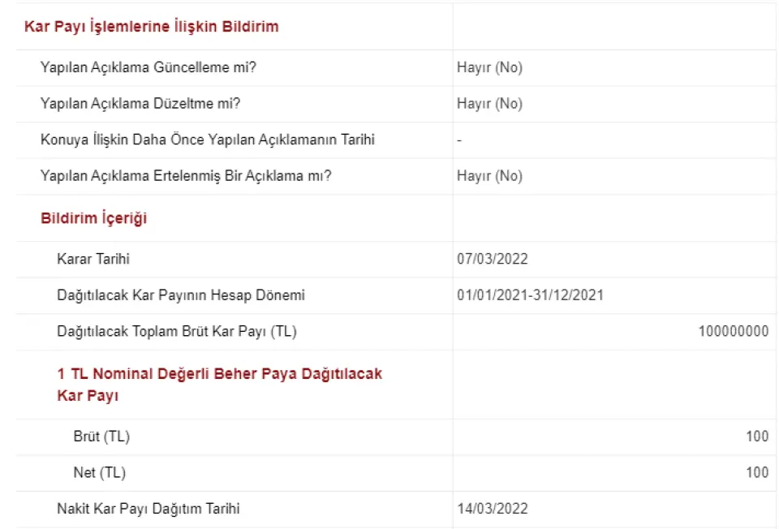
Task: Select 'Nakit Kar Payı Dağıtım Tarihi' label
Action: click(148, 510)
